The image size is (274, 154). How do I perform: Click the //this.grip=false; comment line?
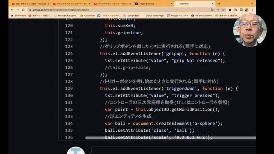pyautogui.click(x=128, y=68)
